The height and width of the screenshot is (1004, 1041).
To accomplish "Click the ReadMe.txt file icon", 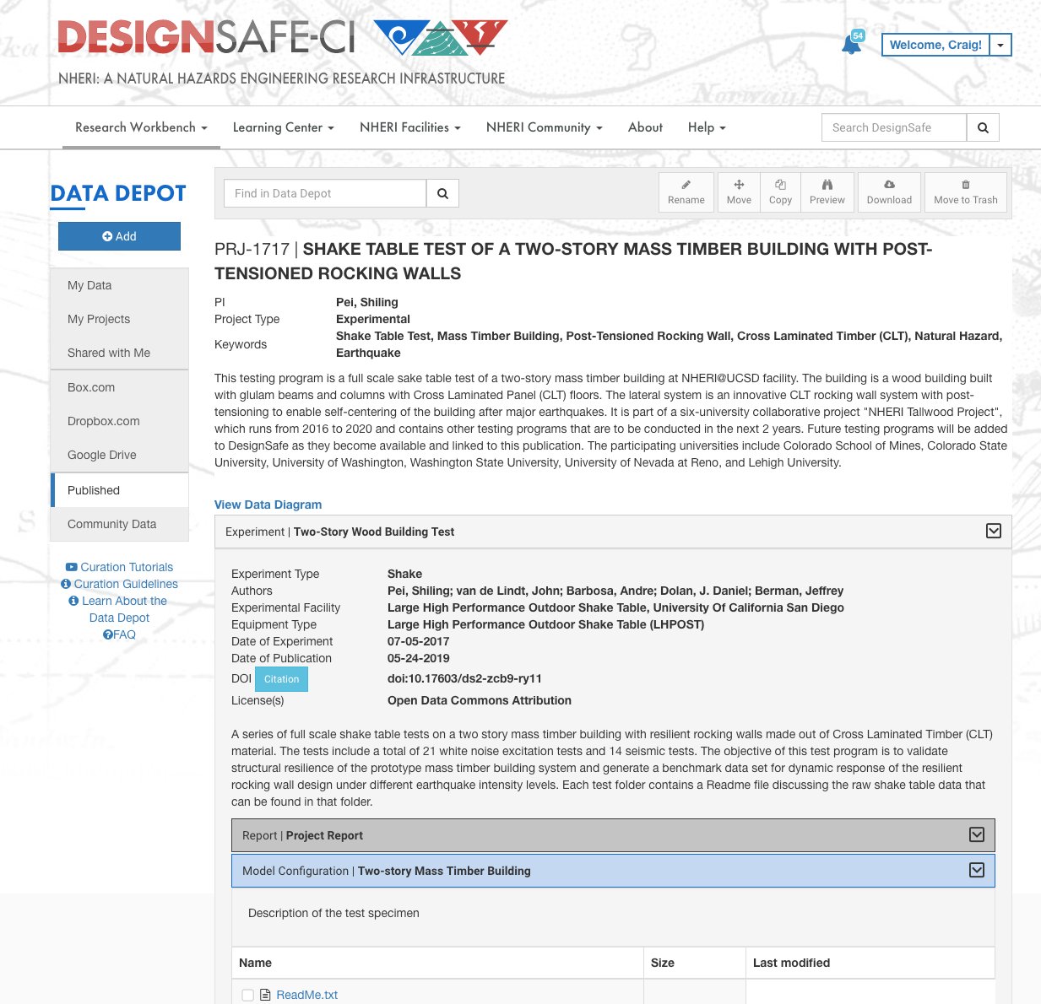I will 265,995.
